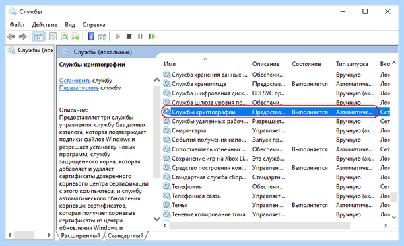Click Выполняется status of Темы row
Screen dimensions: 404x246
pos(310,205)
